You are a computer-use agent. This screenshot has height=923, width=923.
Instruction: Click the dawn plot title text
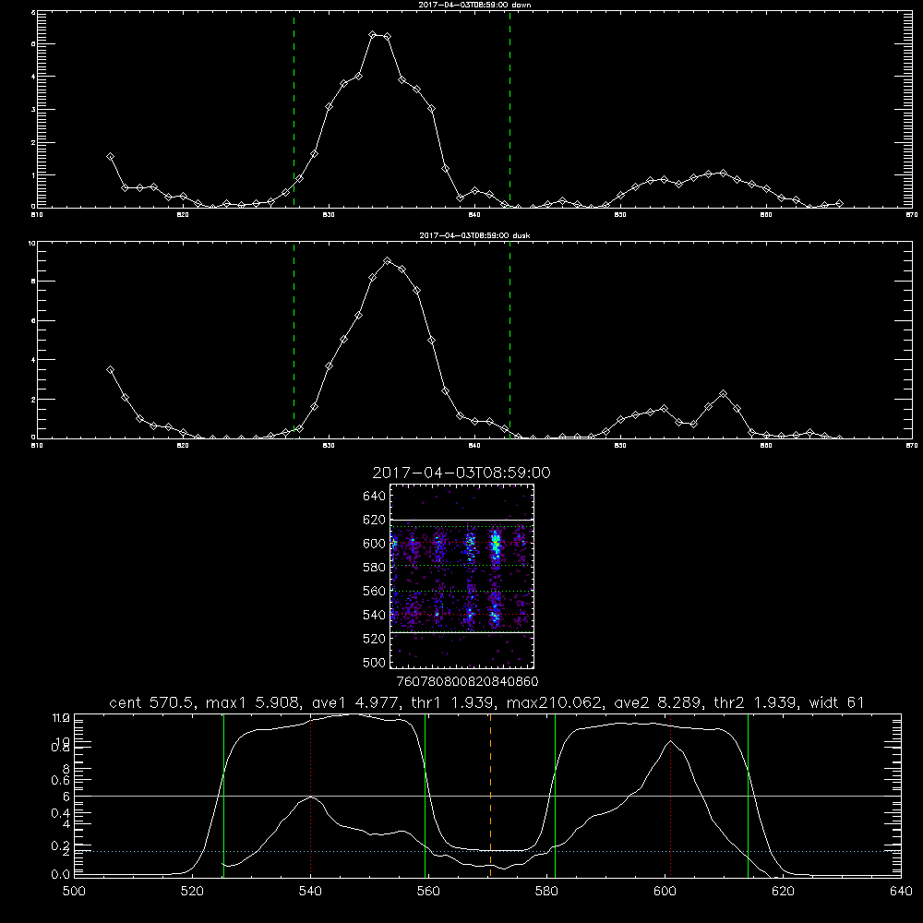pos(474,5)
